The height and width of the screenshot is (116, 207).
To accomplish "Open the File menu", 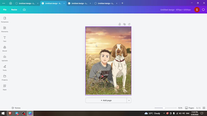I will [5, 10].
